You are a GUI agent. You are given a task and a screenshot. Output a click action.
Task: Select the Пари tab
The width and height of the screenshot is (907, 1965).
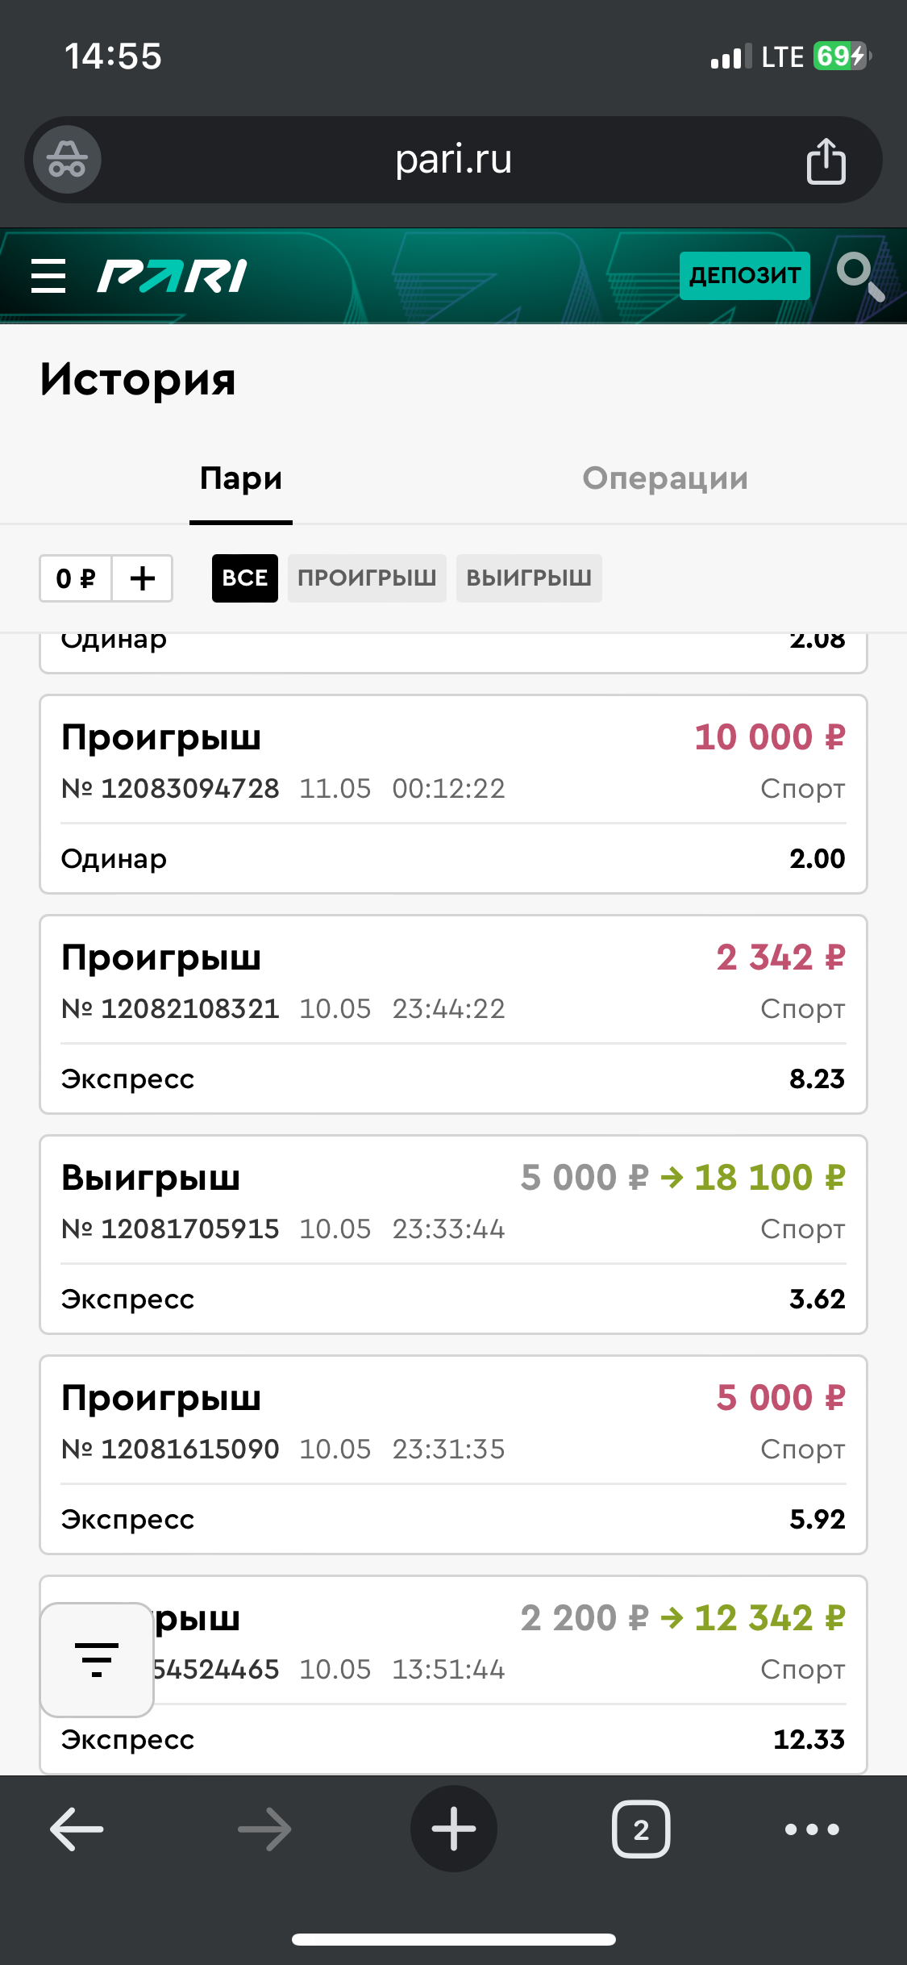coord(241,478)
